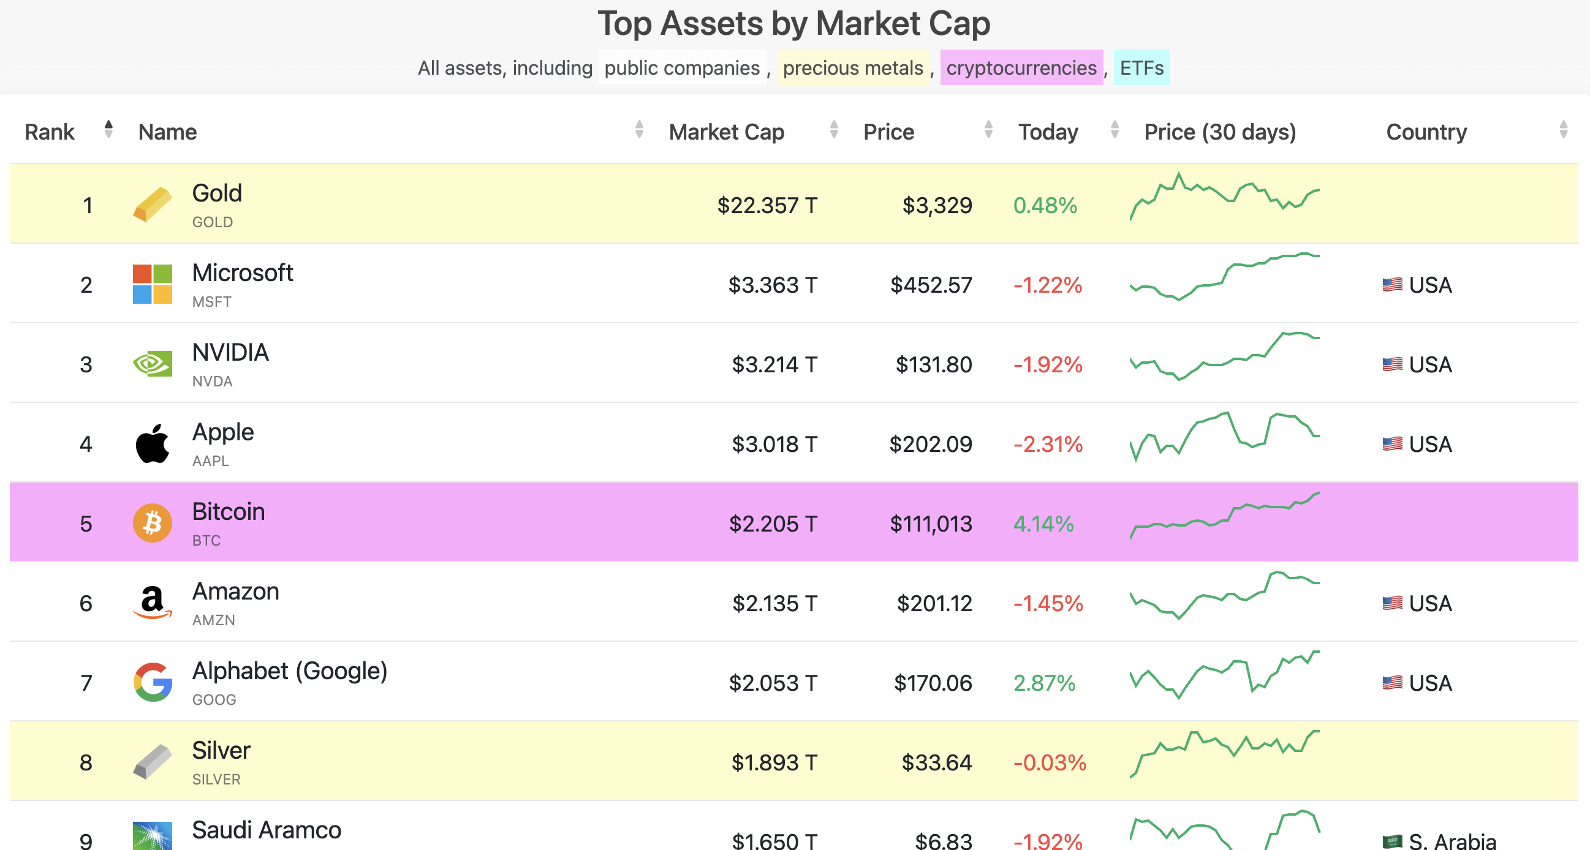Open the Saudi Aramco company page
This screenshot has height=850, width=1590.
coord(267,830)
